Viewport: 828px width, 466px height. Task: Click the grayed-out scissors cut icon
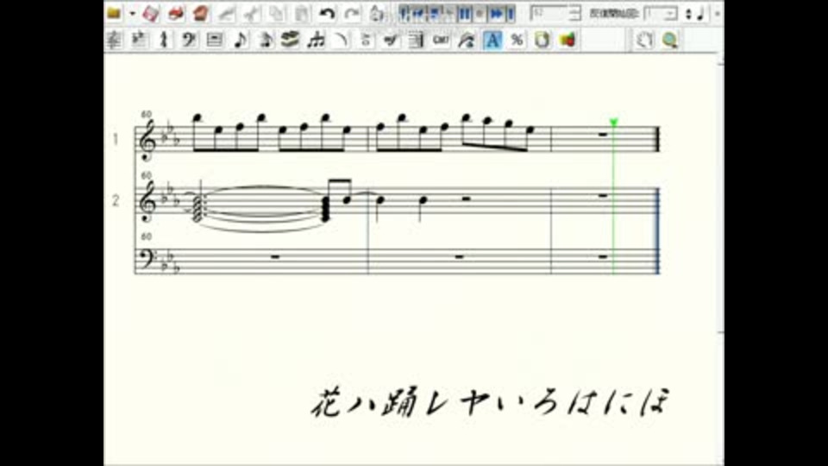[x=252, y=13]
